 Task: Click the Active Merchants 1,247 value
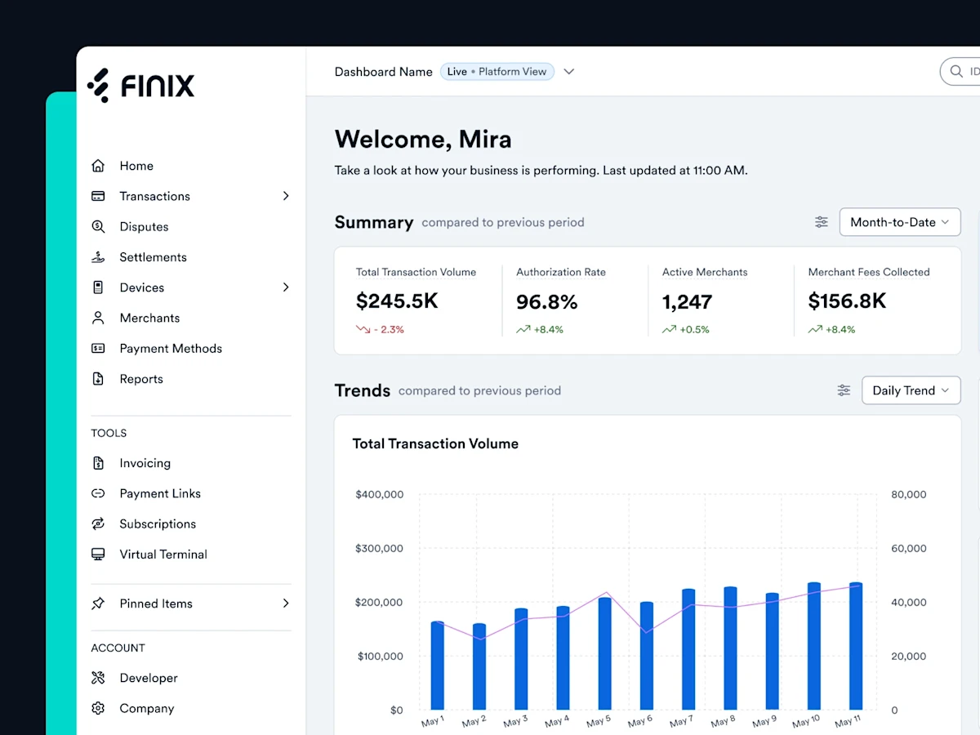click(687, 302)
